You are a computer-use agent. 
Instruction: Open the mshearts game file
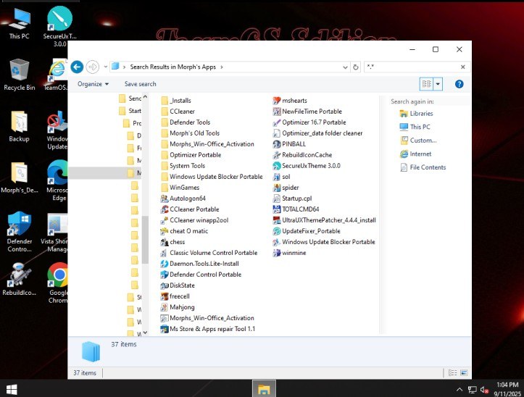290,101
